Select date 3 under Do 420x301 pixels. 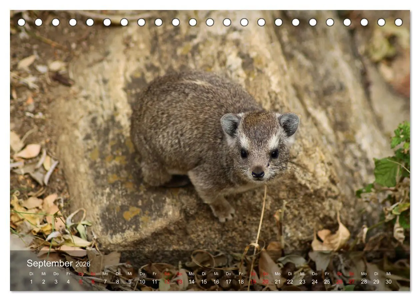click(x=56, y=282)
